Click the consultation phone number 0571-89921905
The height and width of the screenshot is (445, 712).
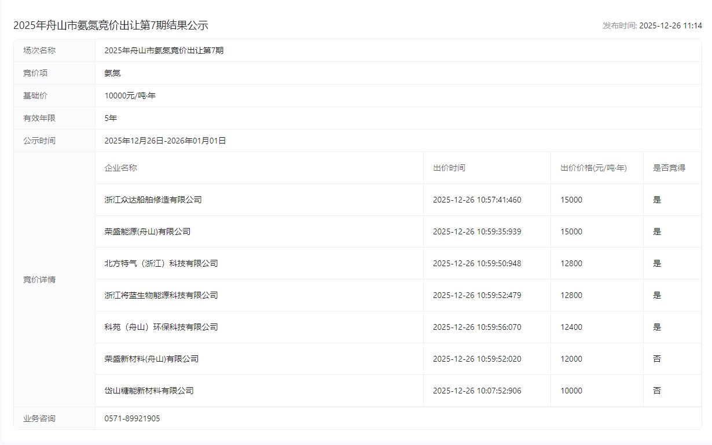click(132, 418)
